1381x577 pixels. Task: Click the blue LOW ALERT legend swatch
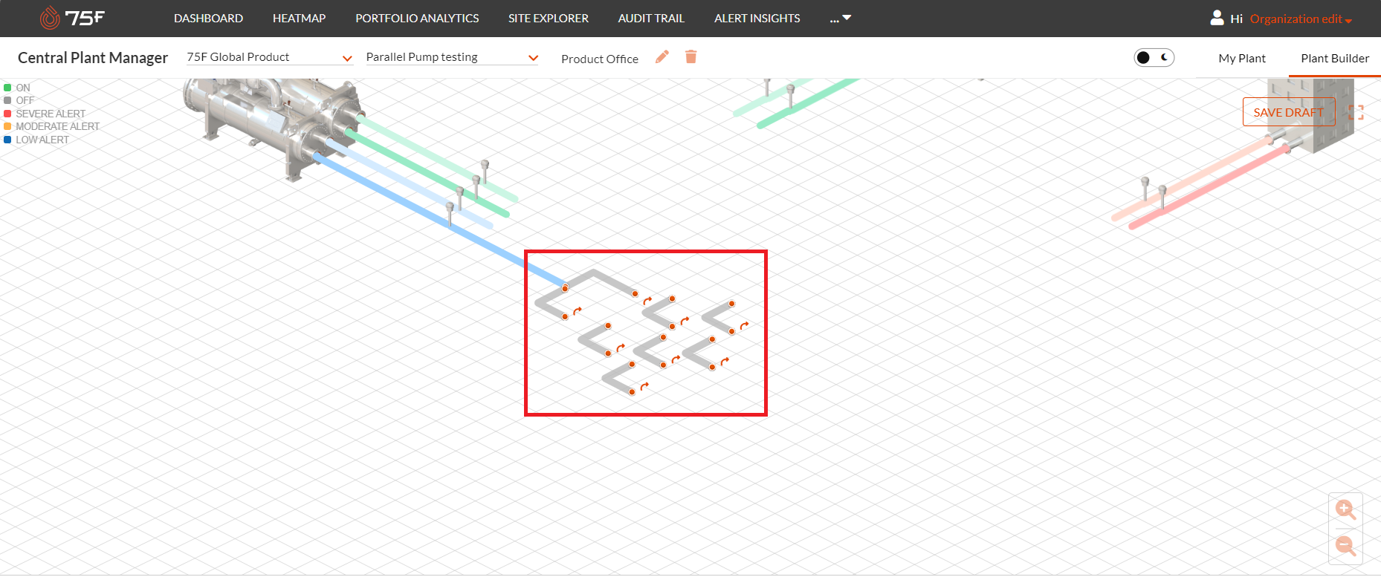[7, 140]
